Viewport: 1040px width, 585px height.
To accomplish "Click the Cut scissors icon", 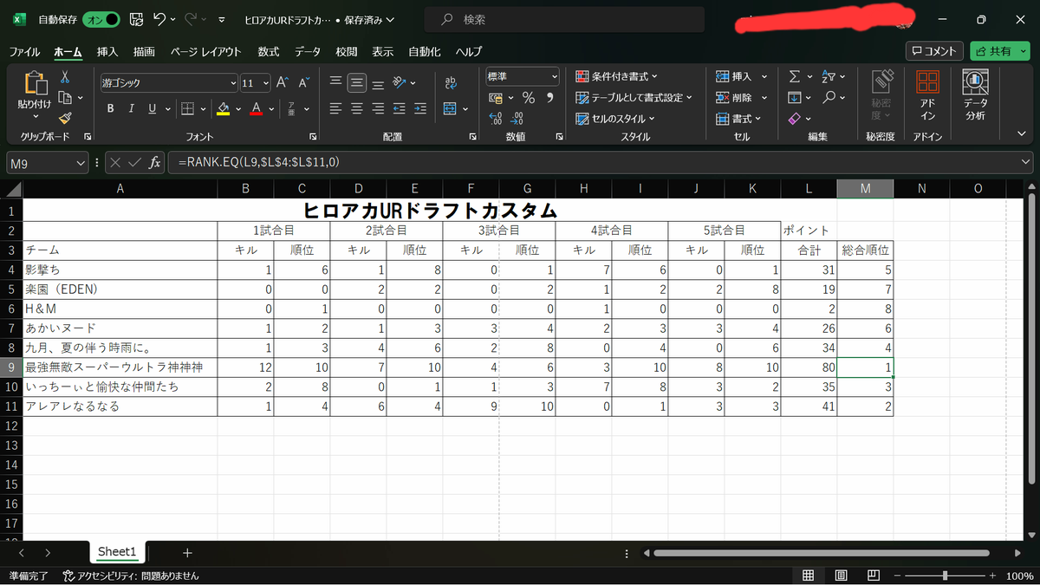I will coord(65,77).
